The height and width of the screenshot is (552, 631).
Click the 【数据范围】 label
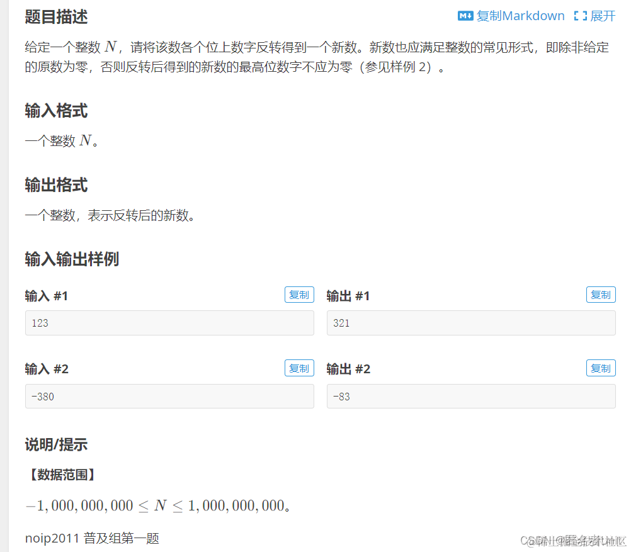click(x=62, y=475)
